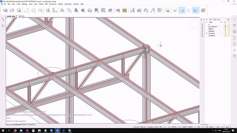The height and width of the screenshot is (133, 237).
Task: Open Skype from the taskbar
Action: pos(51,130)
